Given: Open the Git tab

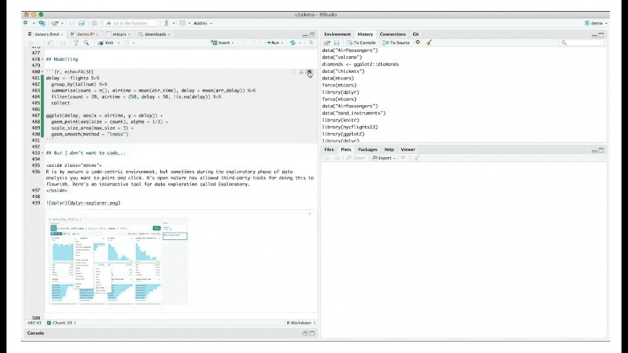Looking at the screenshot, I should pos(416,35).
